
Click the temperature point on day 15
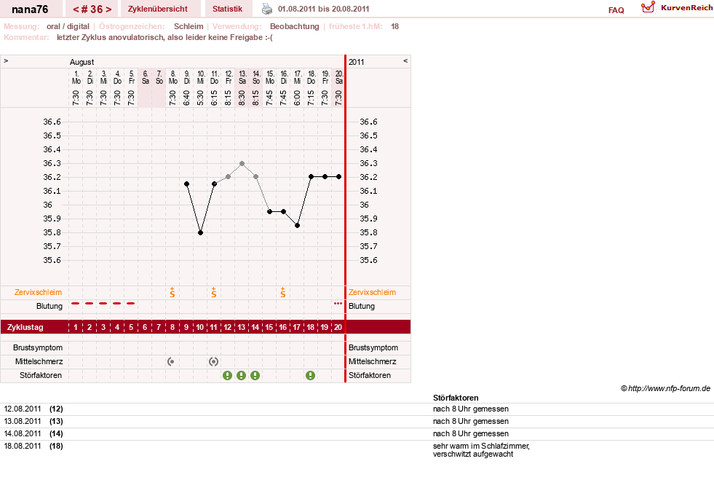coord(269,211)
